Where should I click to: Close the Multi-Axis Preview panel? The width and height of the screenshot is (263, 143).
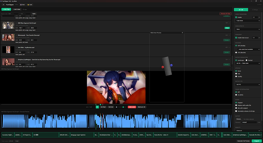pyautogui.click(x=182, y=33)
